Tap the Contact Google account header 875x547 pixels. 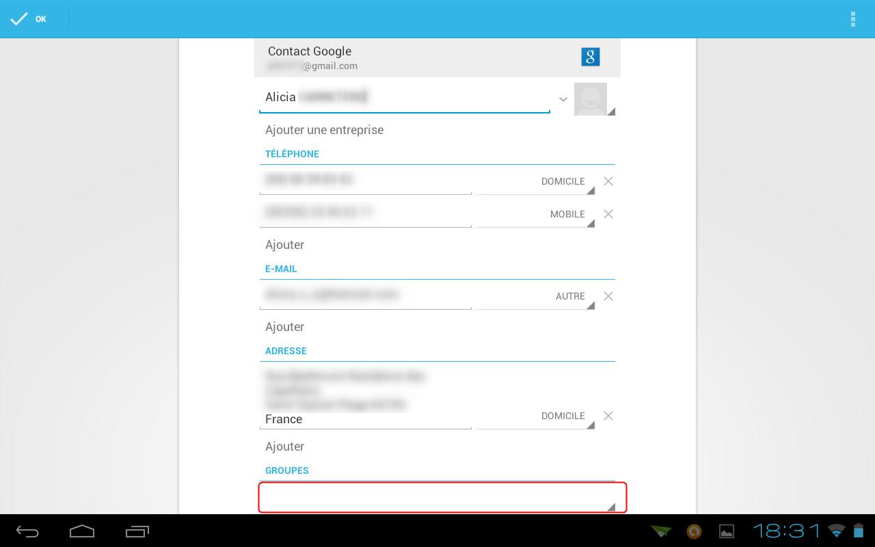coord(437,57)
